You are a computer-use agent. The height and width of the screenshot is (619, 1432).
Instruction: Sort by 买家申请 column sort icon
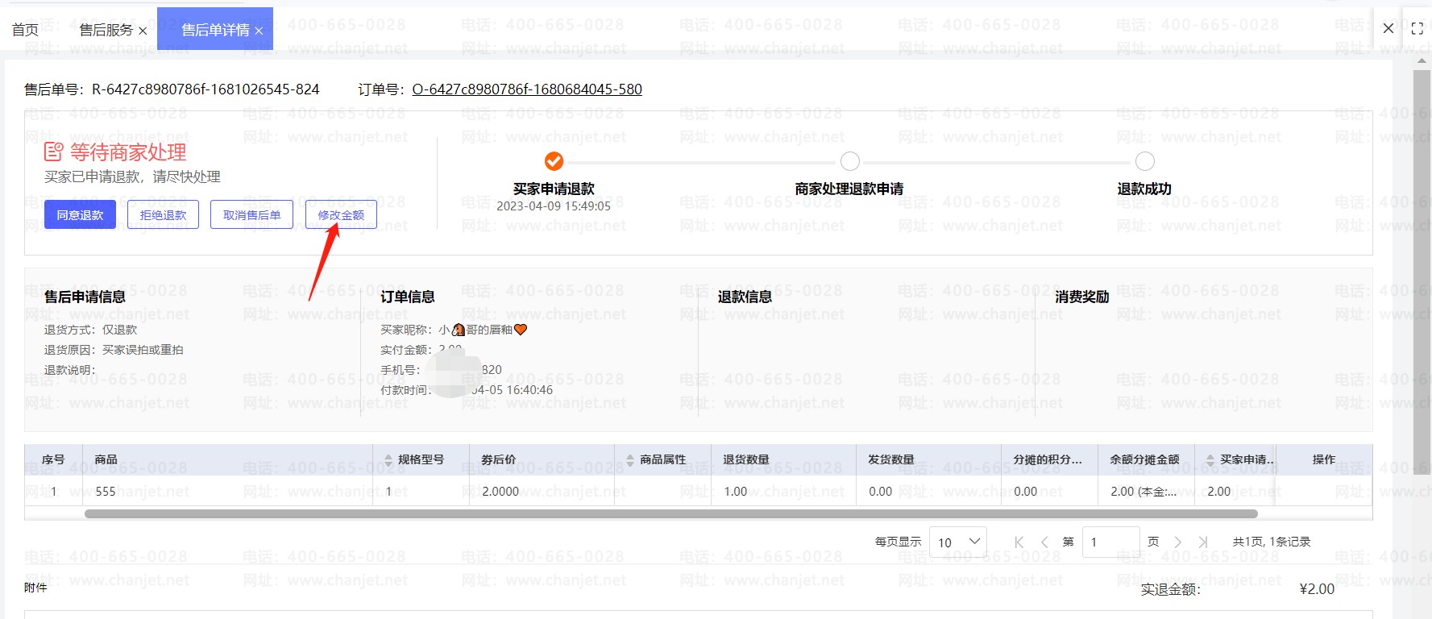(x=1210, y=459)
